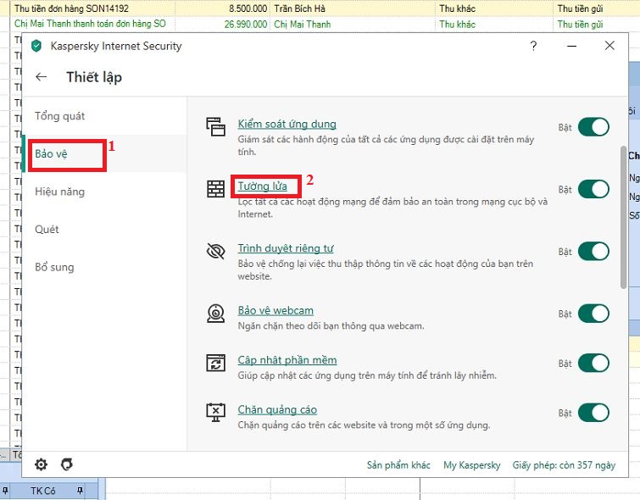
Task: Turn off Bảo vệ webcam switch
Action: click(x=593, y=314)
